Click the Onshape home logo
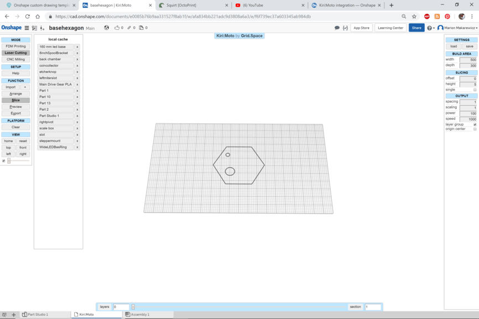This screenshot has height=319, width=479. pos(11,27)
